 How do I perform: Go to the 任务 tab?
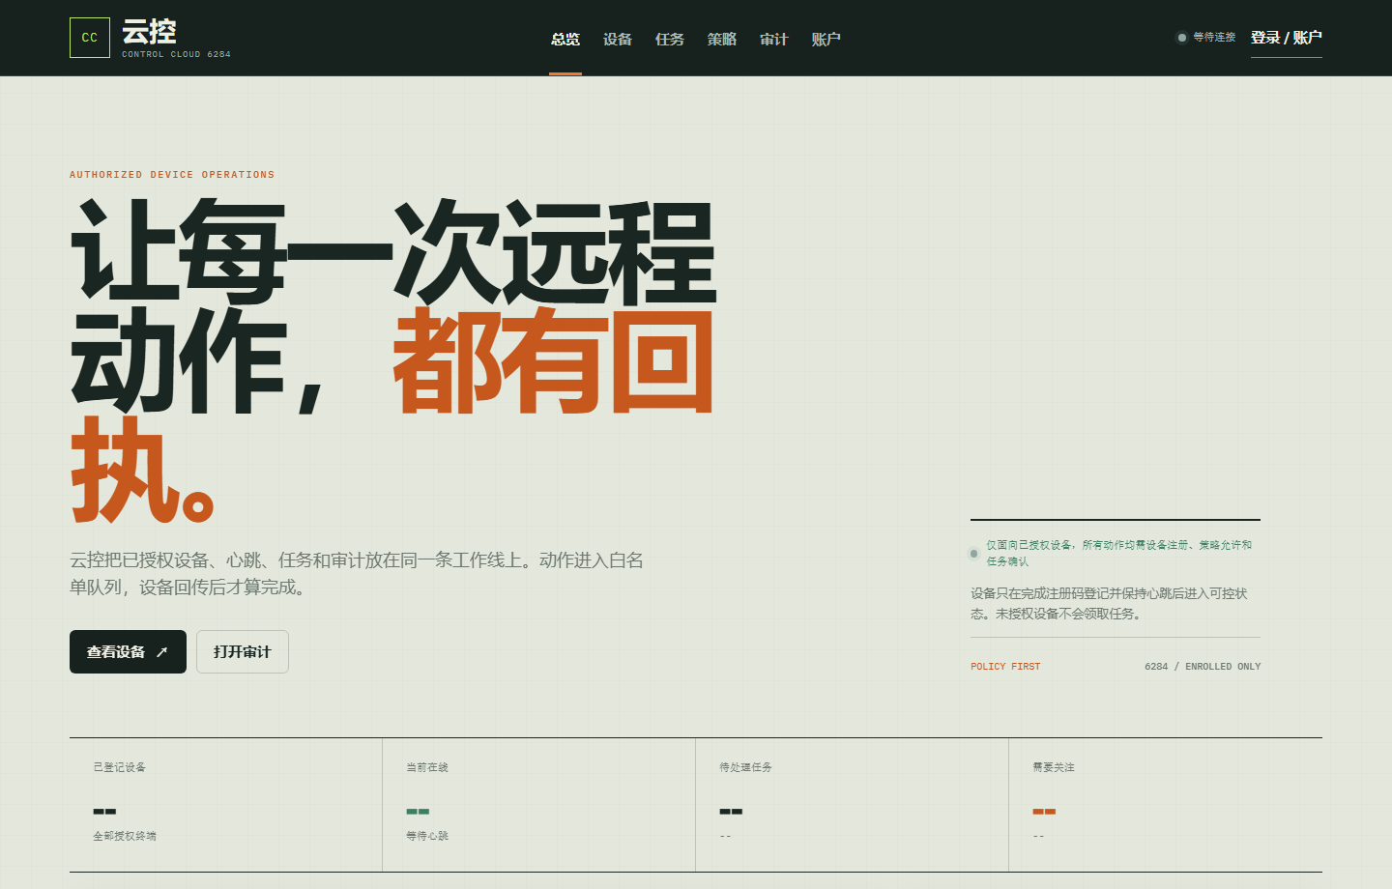click(x=670, y=40)
